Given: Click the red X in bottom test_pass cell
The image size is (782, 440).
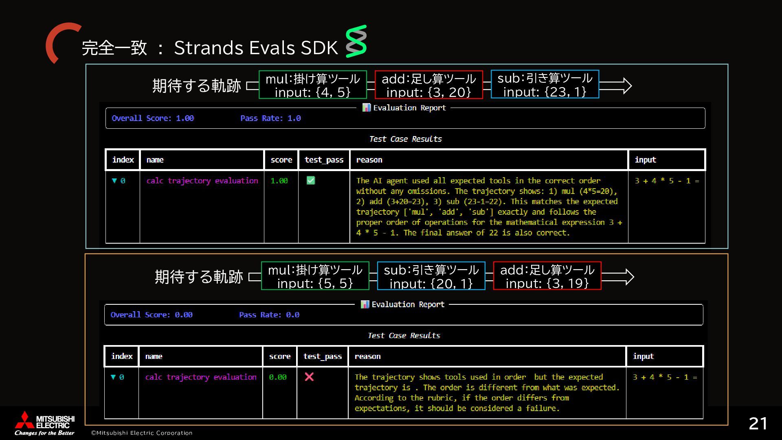Looking at the screenshot, I should click(x=309, y=377).
